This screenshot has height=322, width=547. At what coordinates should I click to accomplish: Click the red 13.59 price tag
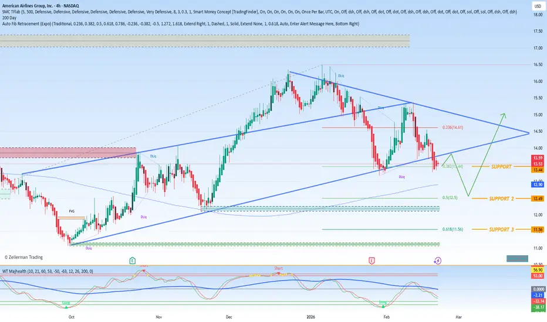tap(538, 158)
